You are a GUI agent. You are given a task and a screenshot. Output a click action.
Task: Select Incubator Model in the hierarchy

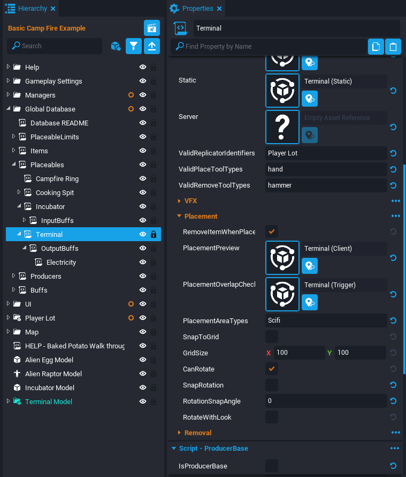click(x=49, y=387)
